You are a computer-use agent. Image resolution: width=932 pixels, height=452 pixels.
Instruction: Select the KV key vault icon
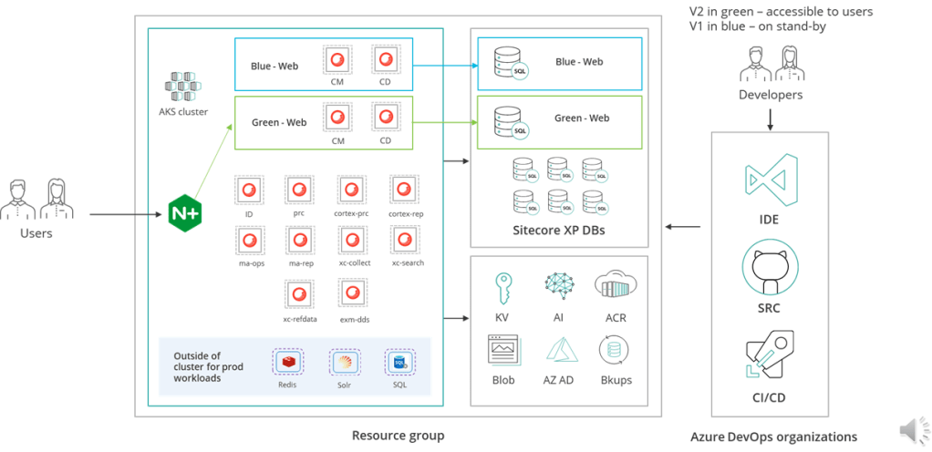pos(502,289)
